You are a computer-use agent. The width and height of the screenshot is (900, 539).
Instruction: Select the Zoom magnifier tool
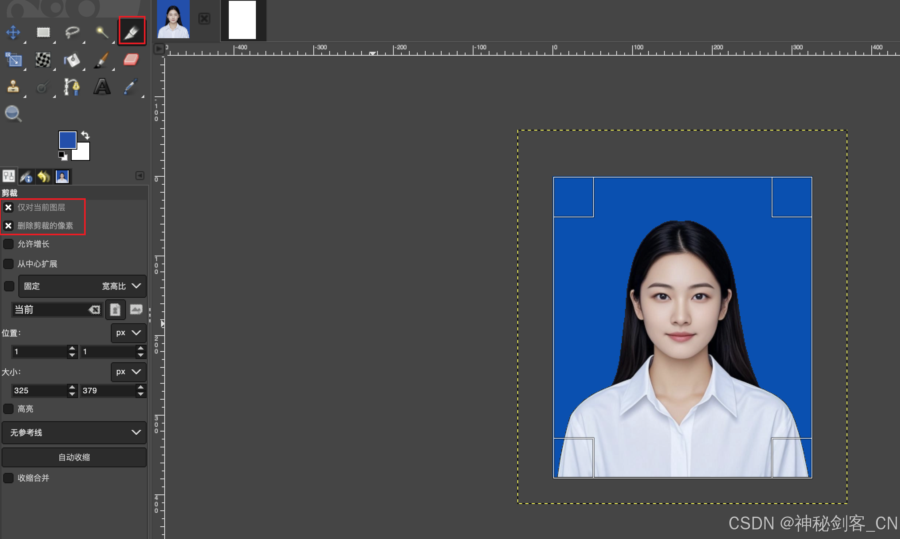(13, 113)
